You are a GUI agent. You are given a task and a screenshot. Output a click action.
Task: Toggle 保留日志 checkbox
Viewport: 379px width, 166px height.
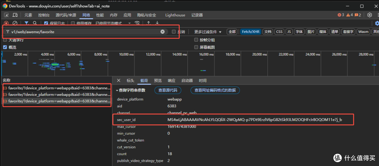point(46,23)
